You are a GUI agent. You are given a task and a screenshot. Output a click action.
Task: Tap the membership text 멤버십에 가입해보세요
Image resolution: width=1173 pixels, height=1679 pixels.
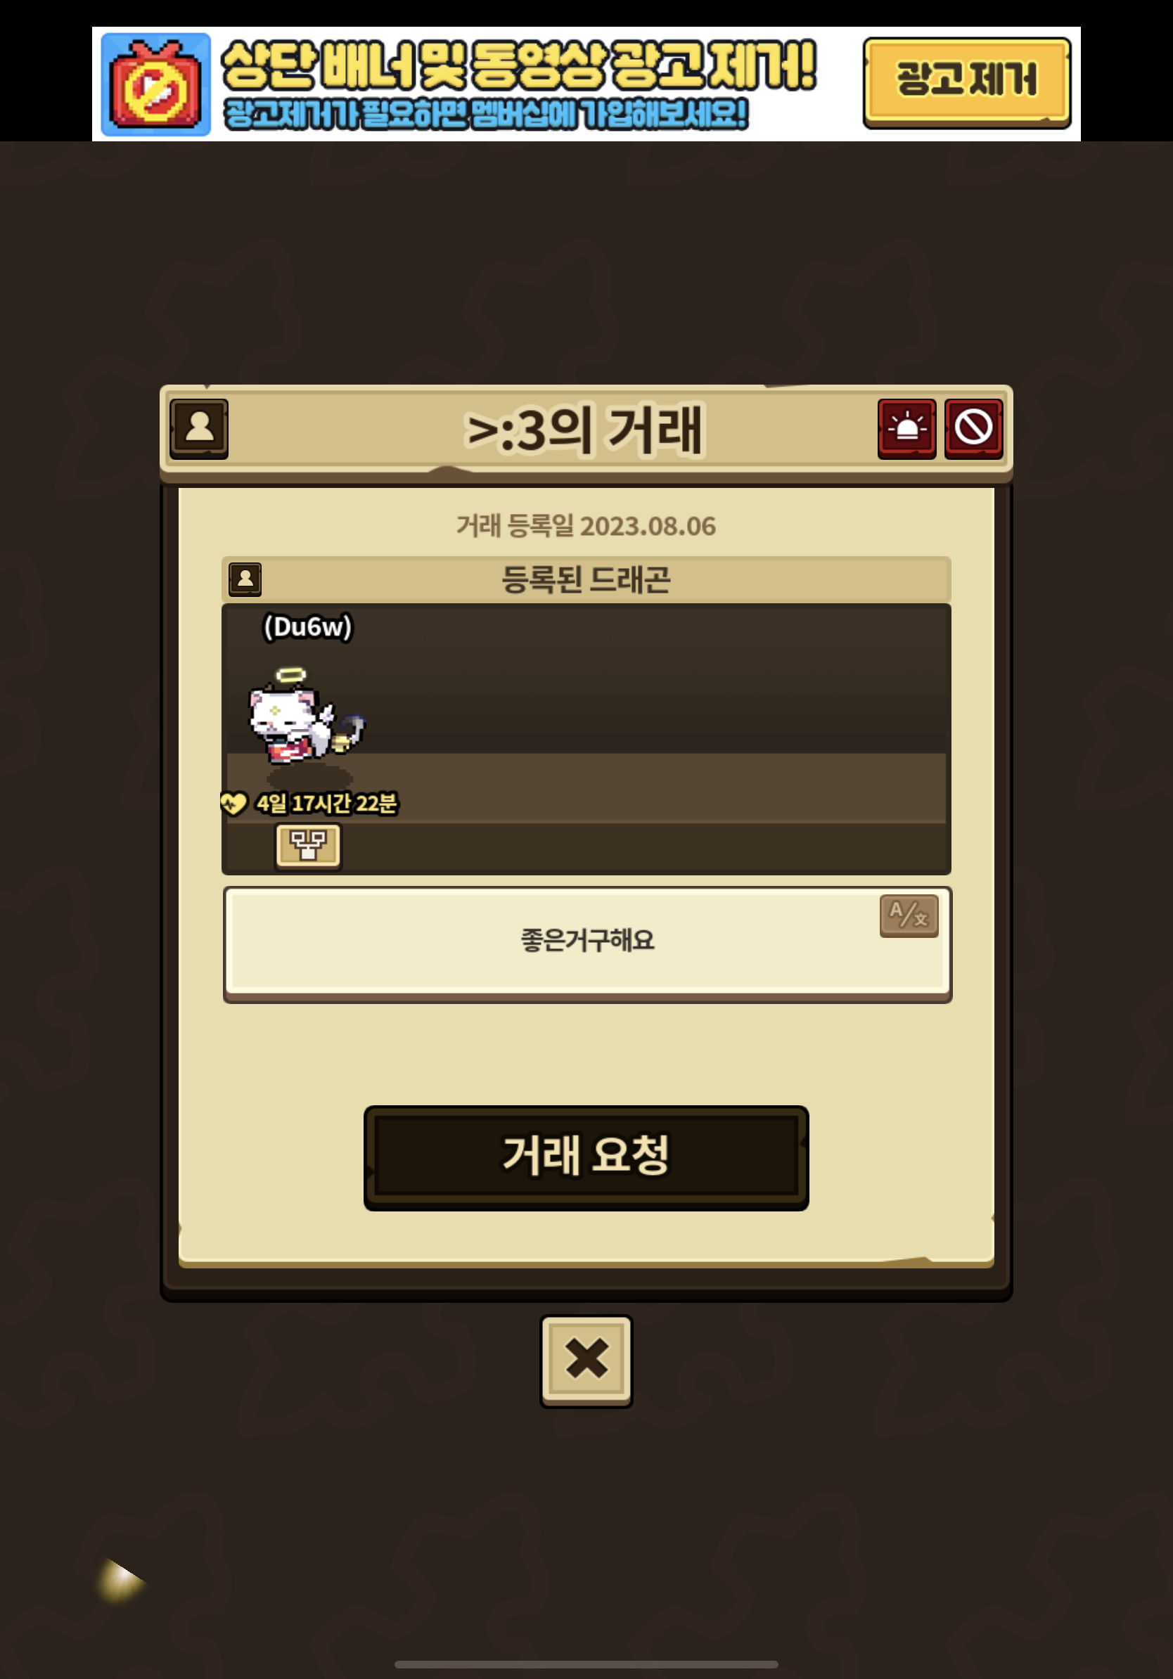click(x=608, y=115)
